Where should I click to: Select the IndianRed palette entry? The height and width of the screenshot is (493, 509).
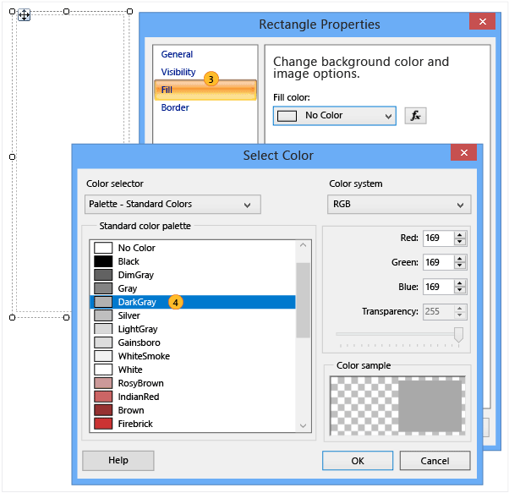click(x=193, y=397)
